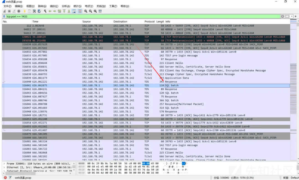Clear the display filter X button
299x180 pixels.
pos(282,16)
